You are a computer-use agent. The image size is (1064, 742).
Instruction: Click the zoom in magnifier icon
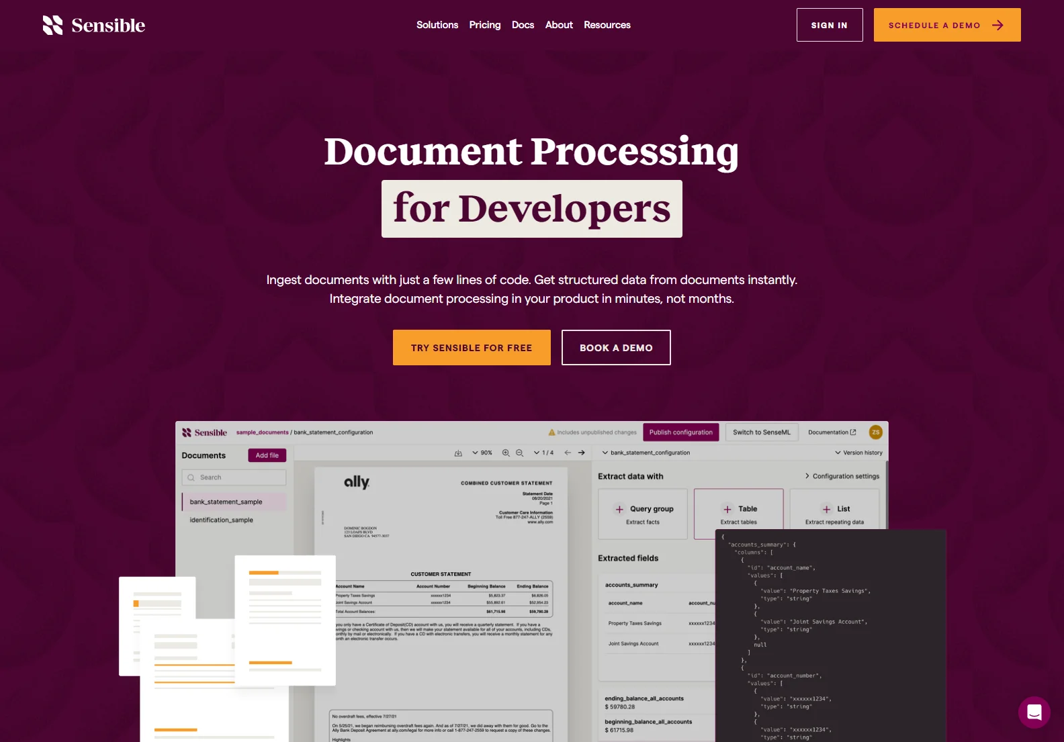pos(506,453)
